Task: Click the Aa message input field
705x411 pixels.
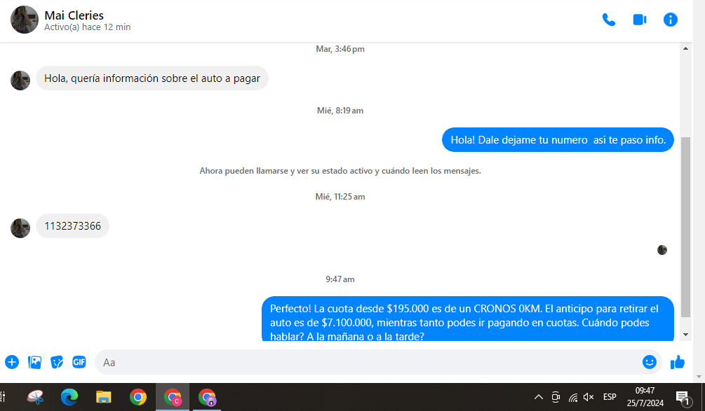Action: click(x=368, y=362)
